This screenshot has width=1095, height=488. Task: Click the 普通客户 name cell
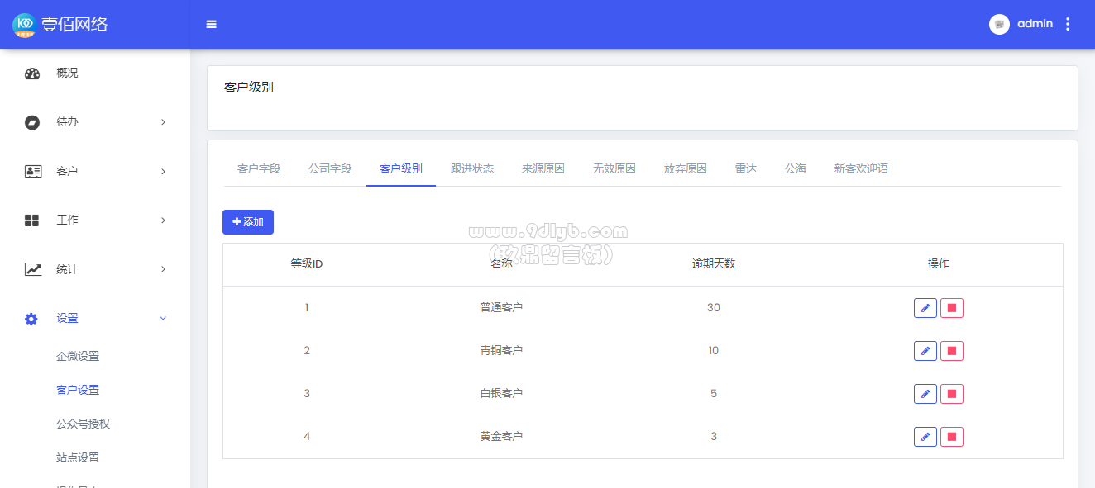tap(501, 308)
